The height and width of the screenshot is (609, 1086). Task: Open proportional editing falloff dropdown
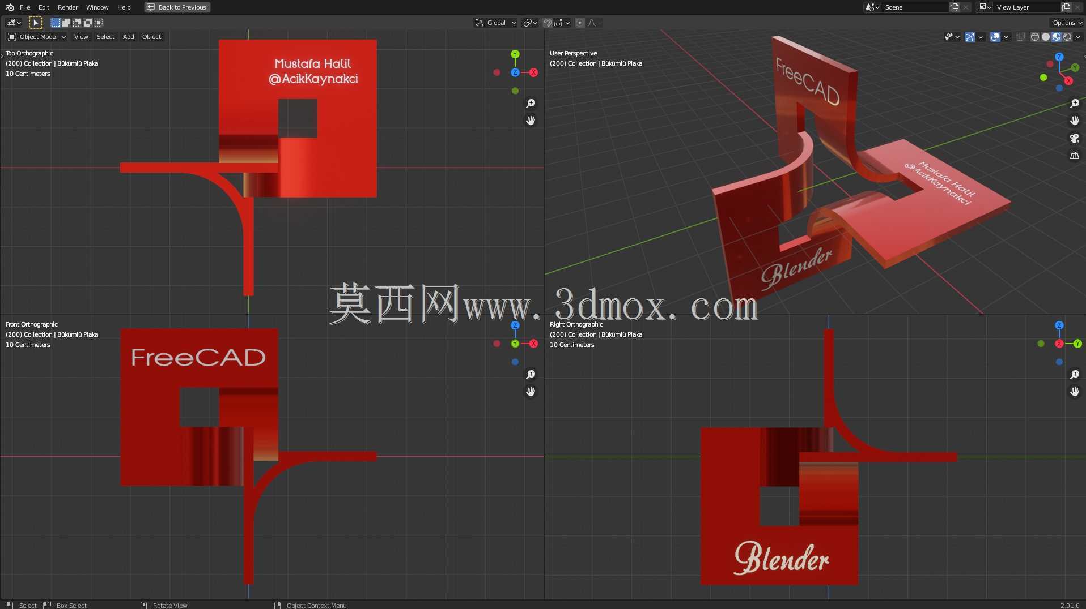click(x=595, y=23)
